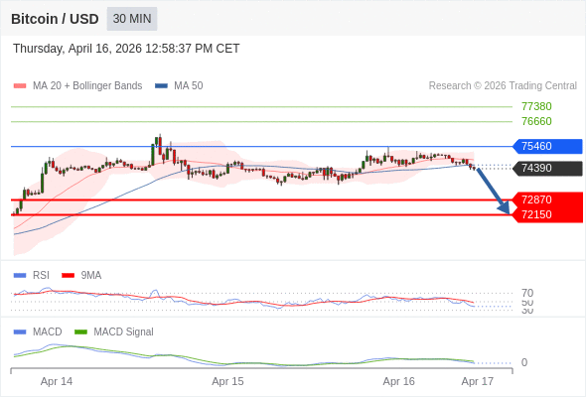
Task: Click the 77380 resistance level label
Action: 536,107
